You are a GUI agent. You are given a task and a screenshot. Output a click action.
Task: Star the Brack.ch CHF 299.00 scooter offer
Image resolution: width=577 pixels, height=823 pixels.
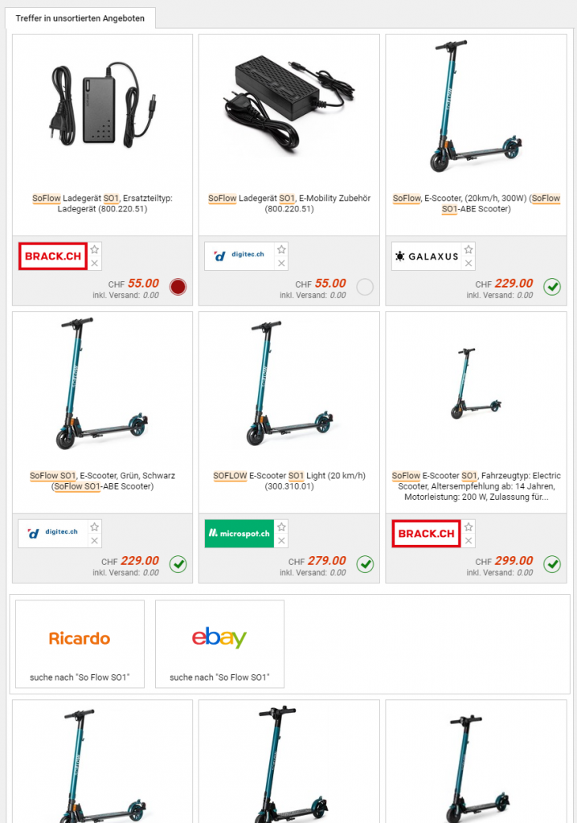(469, 526)
